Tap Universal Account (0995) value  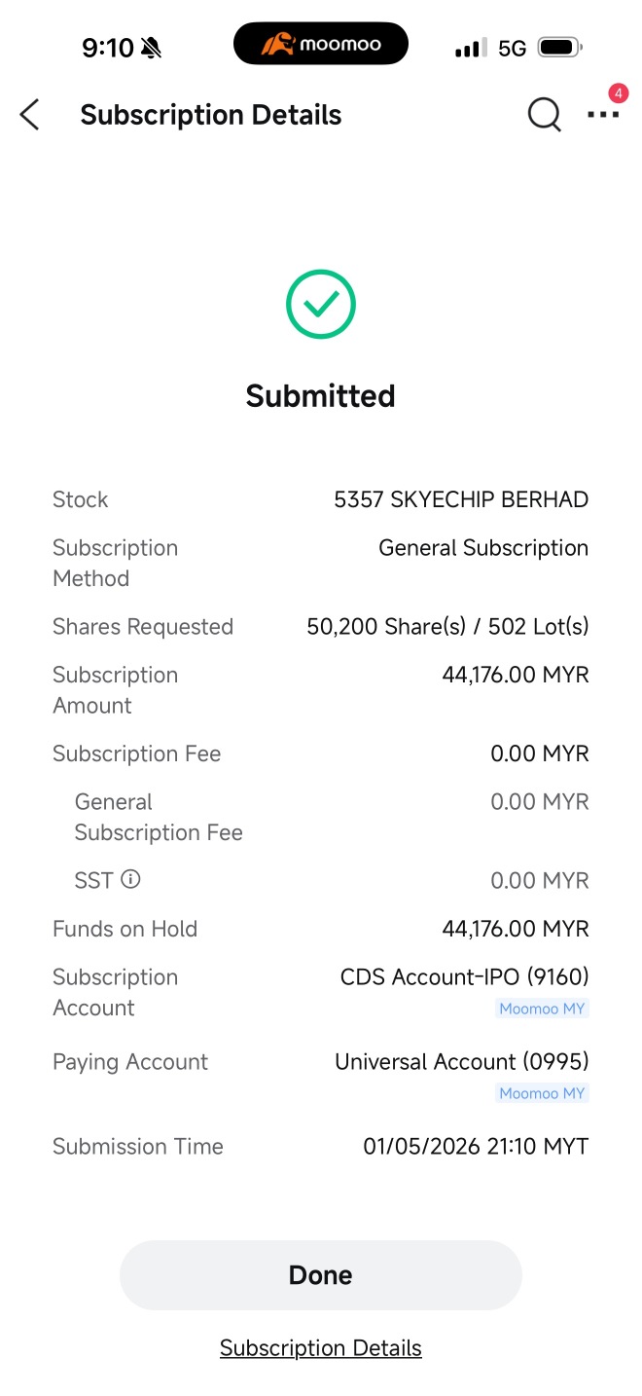click(462, 1061)
